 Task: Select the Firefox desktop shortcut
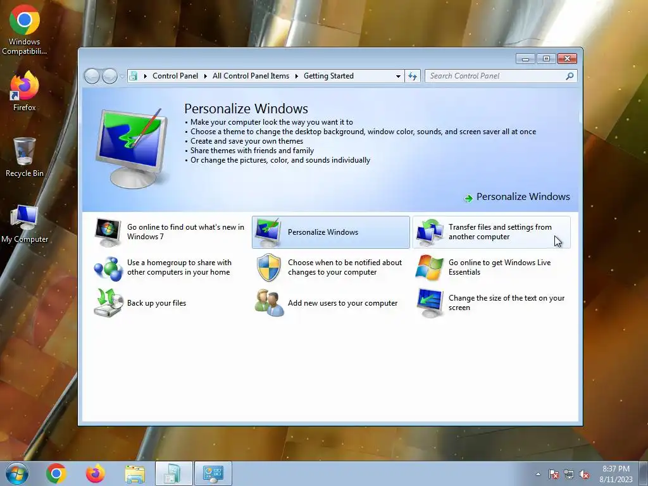[x=25, y=91]
